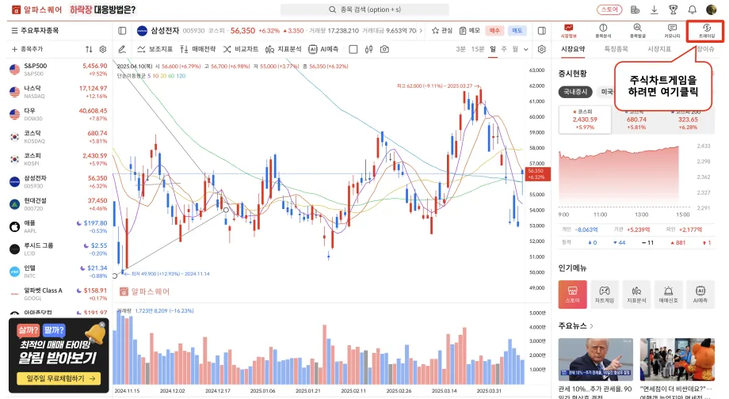Image resolution: width=729 pixels, height=399 pixels.
Task: Toggle the square fullscreen chart box
Action: coord(353,49)
